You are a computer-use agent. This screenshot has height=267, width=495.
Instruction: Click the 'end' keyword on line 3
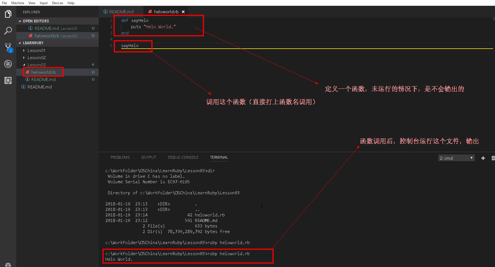click(125, 33)
